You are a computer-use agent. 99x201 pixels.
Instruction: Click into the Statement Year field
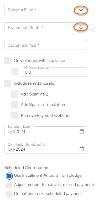[x=45, y=45]
